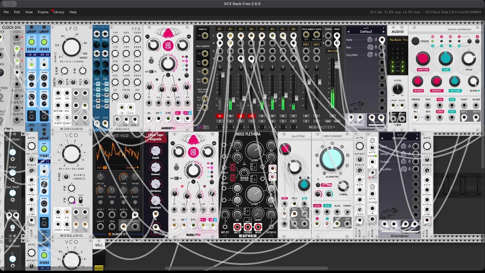Click the Depth knob on Chow Tape Degrade
Screen dimensions: 485x273
click(x=155, y=150)
